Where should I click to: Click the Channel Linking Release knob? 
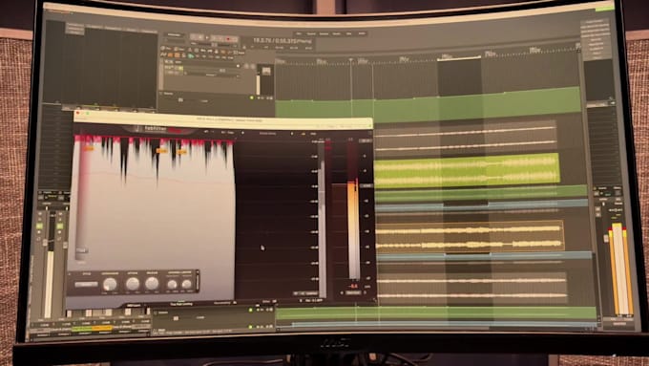tap(187, 284)
